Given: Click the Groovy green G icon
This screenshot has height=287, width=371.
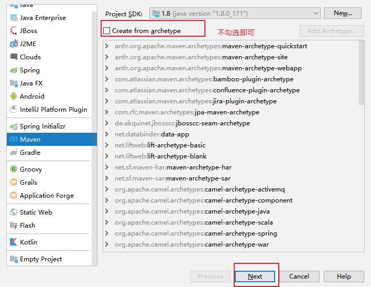Looking at the screenshot, I should (x=14, y=169).
